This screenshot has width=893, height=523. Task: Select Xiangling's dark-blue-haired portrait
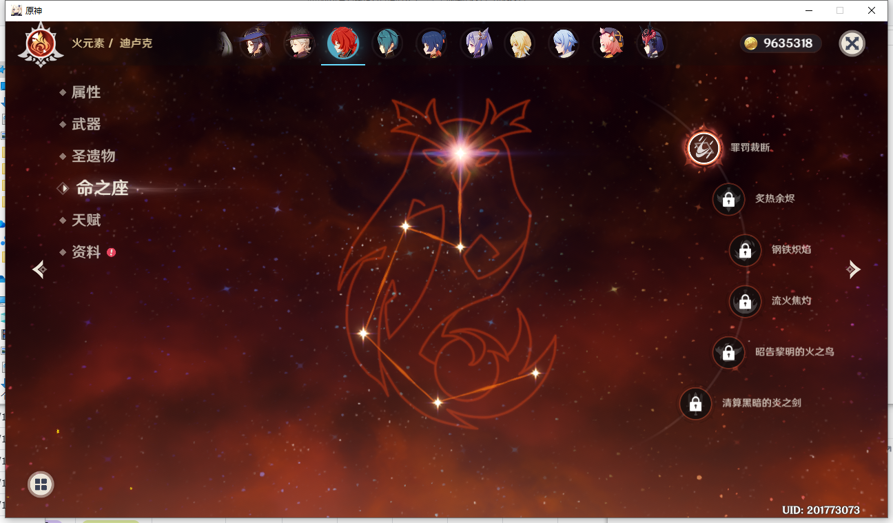431,43
